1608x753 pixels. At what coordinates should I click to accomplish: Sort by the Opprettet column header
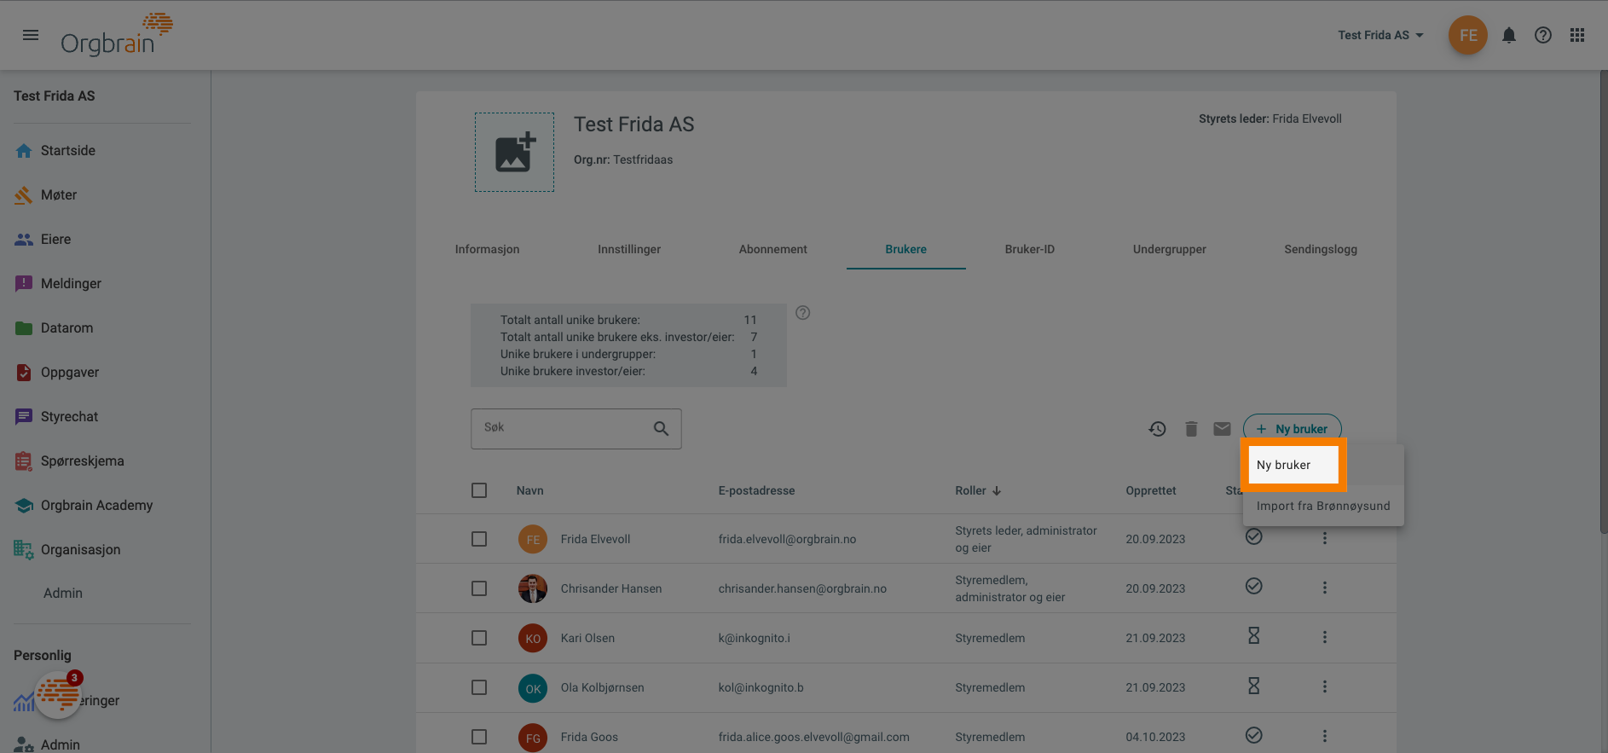[1150, 490]
